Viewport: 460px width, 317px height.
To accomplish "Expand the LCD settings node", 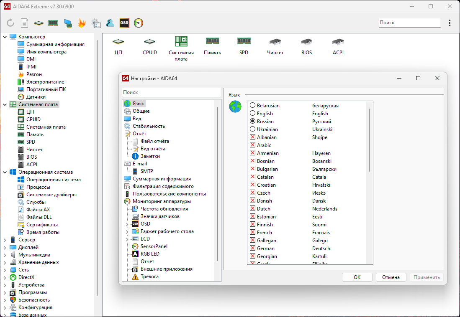I will (127, 239).
